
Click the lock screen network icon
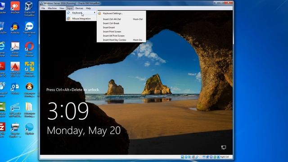click(224, 147)
